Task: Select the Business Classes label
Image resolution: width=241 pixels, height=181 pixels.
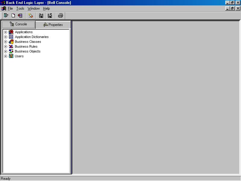Action: click(x=28, y=42)
